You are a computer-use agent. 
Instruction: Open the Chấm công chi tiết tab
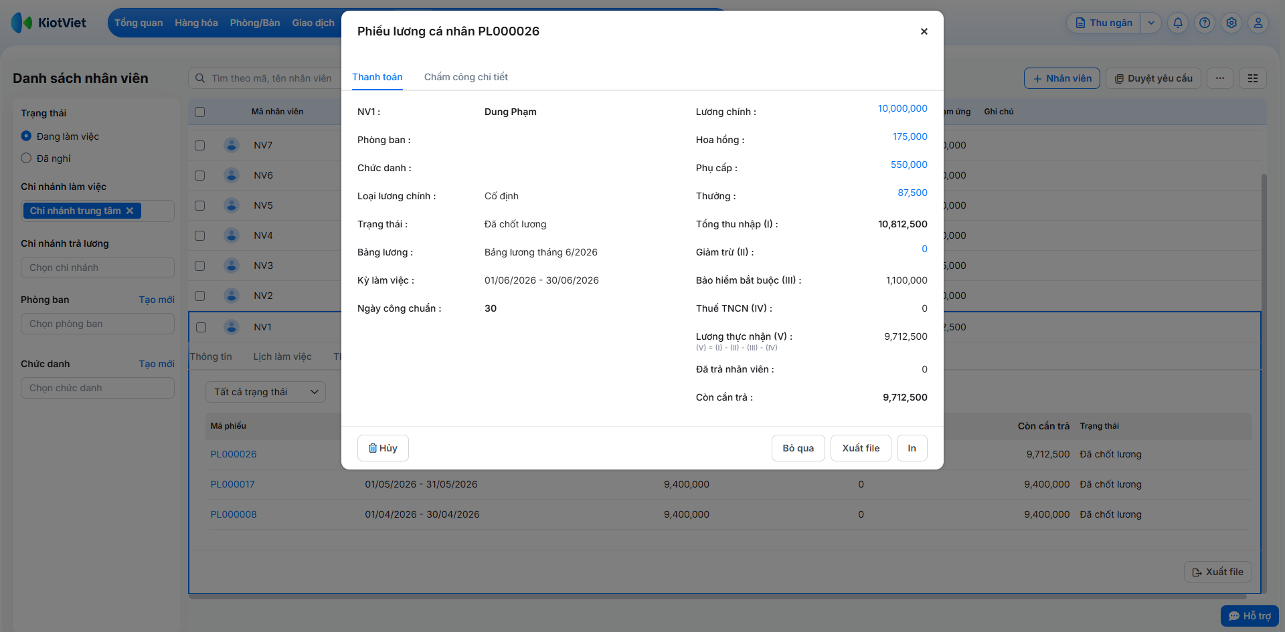pyautogui.click(x=466, y=77)
